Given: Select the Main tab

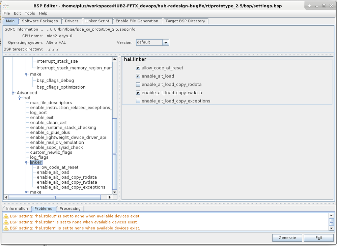Looking at the screenshot, I should tap(10, 21).
